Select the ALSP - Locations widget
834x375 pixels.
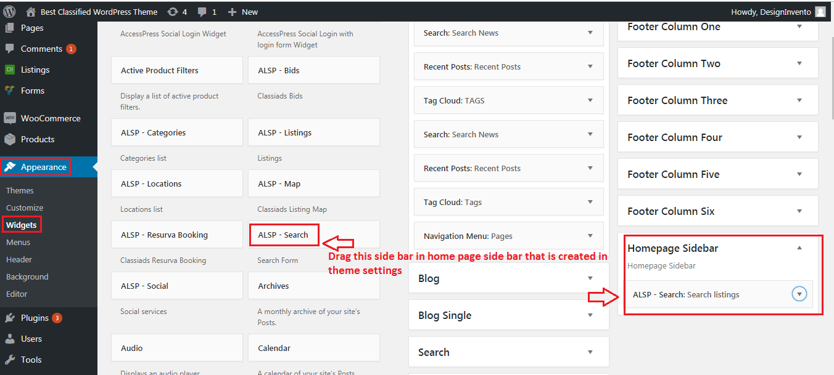click(x=177, y=184)
